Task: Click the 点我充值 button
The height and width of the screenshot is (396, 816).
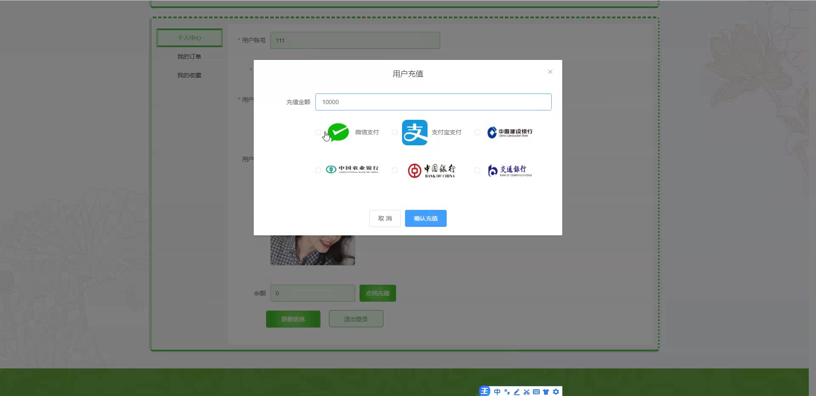Action: [x=378, y=293]
